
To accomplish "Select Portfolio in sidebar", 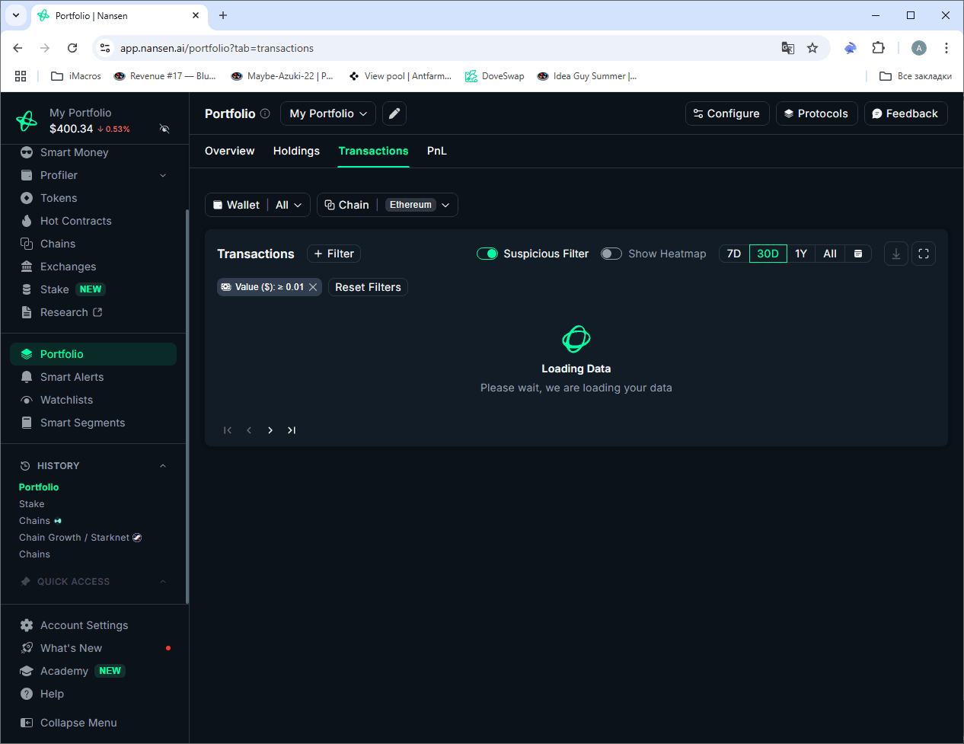I will (93, 354).
